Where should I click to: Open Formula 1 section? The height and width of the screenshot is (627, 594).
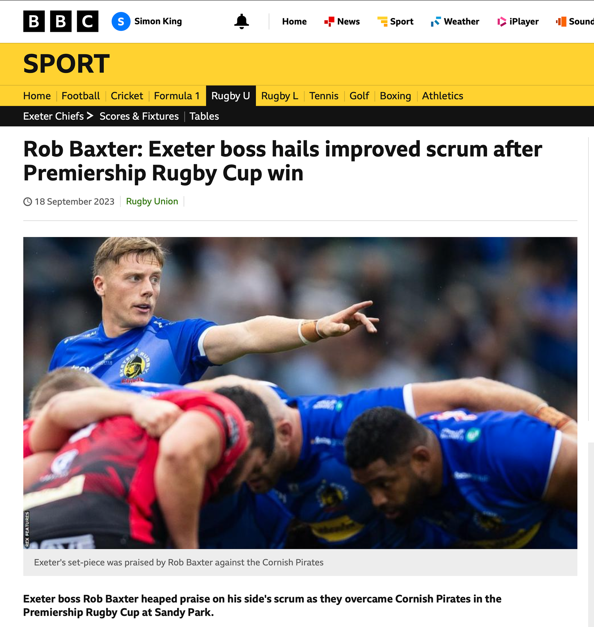tap(177, 96)
